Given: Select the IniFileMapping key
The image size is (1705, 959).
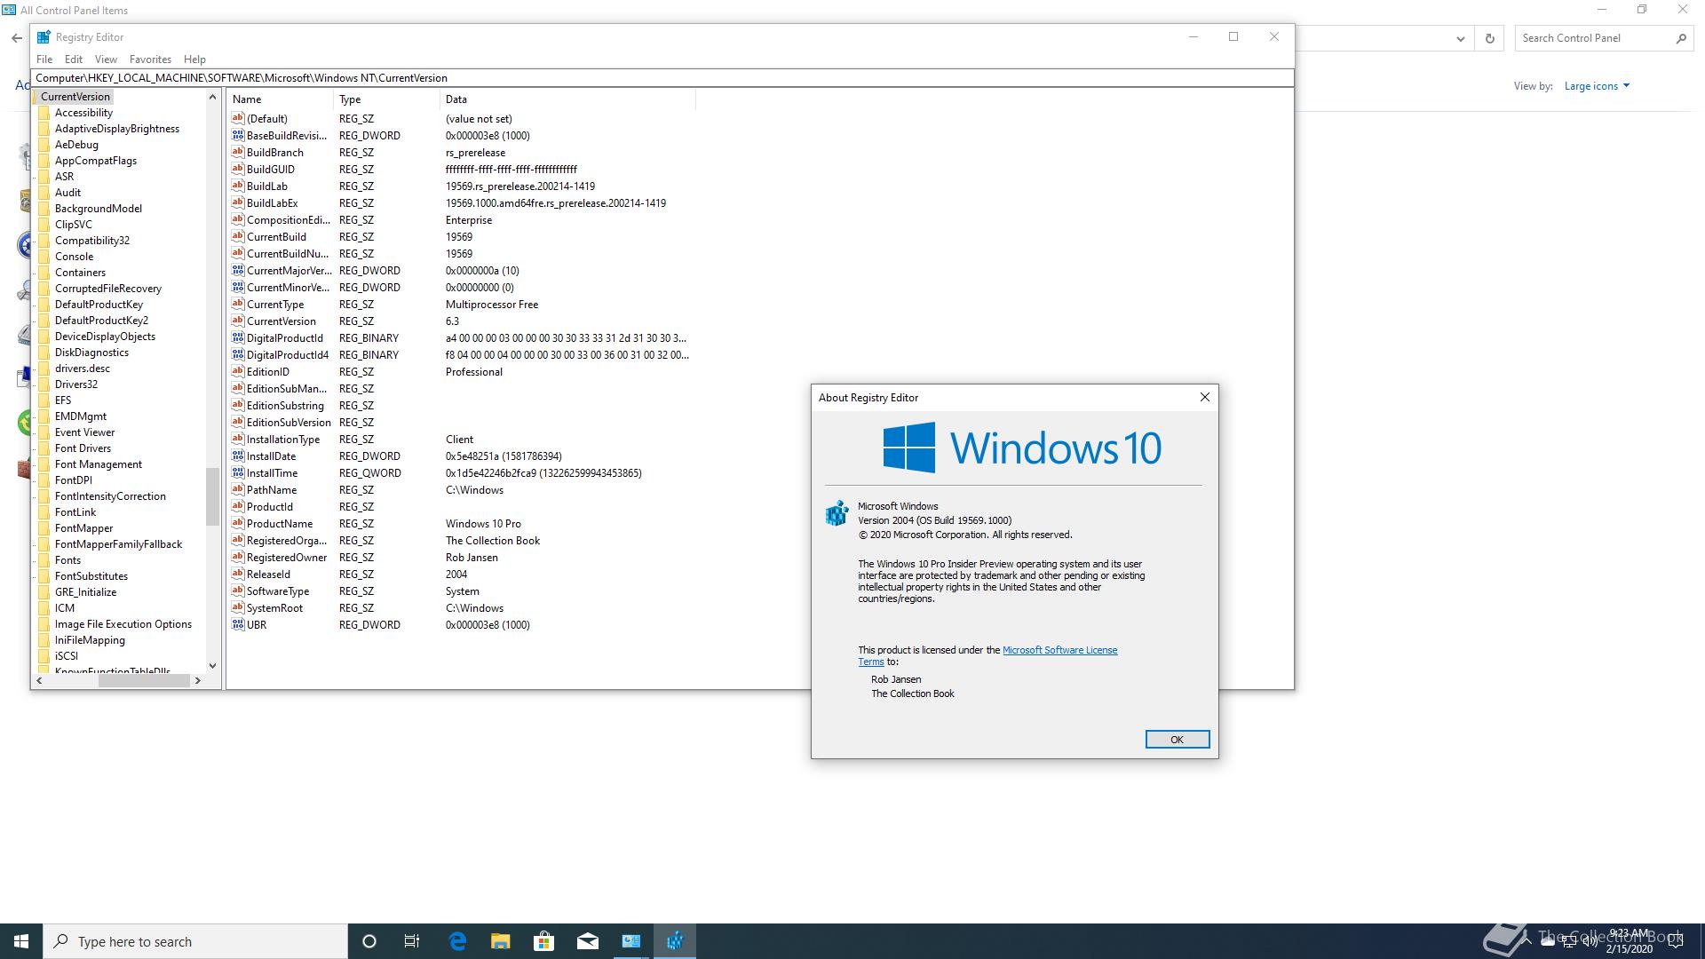Looking at the screenshot, I should (90, 640).
